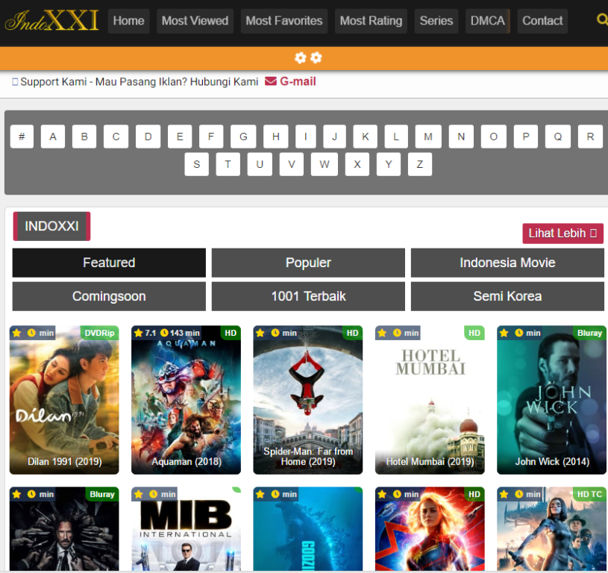
Task: Click the DVDRip badge on Dilan 1991
Action: pos(98,333)
